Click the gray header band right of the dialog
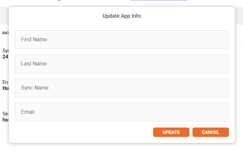Viewport: 243px width, 150px height. (239, 15)
